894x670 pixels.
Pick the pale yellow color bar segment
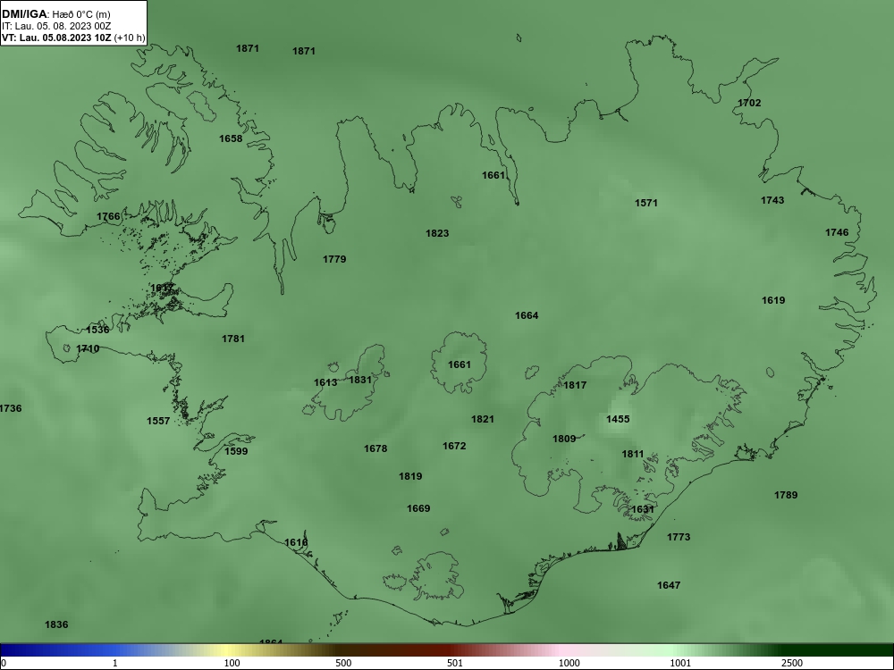(228, 650)
